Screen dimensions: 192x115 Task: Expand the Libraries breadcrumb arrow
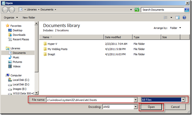(x=39, y=9)
